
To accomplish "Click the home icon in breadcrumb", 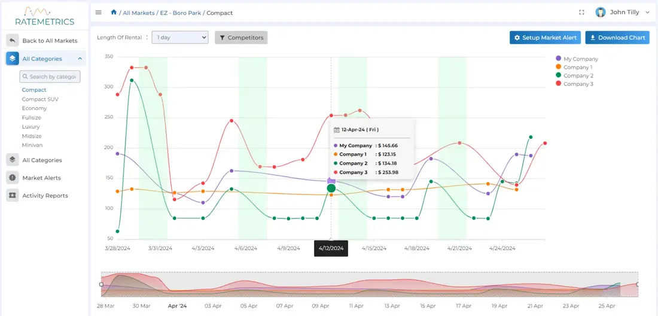I will click(114, 13).
